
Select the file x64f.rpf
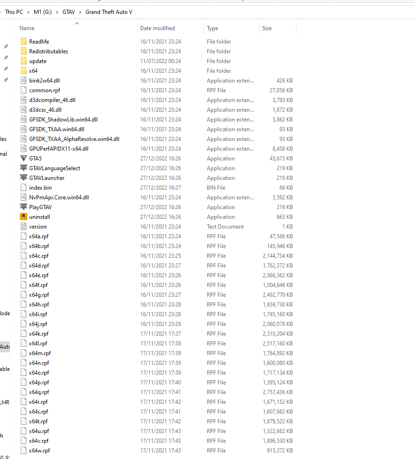click(38, 285)
